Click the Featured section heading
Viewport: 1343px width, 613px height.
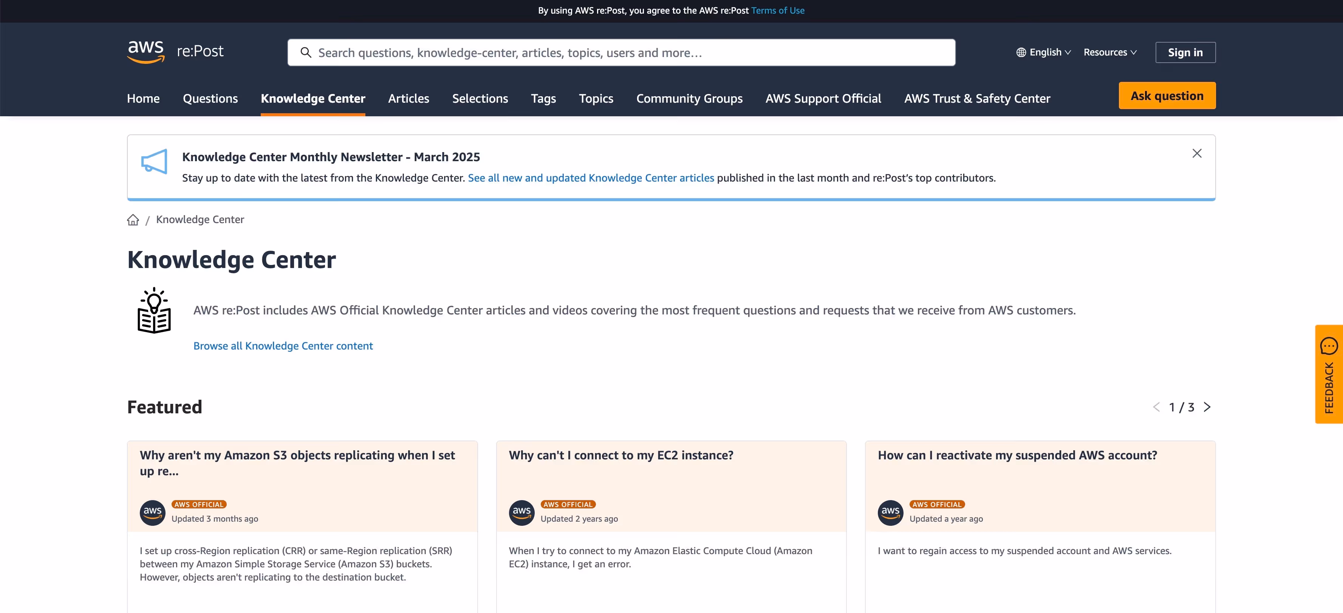coord(165,407)
